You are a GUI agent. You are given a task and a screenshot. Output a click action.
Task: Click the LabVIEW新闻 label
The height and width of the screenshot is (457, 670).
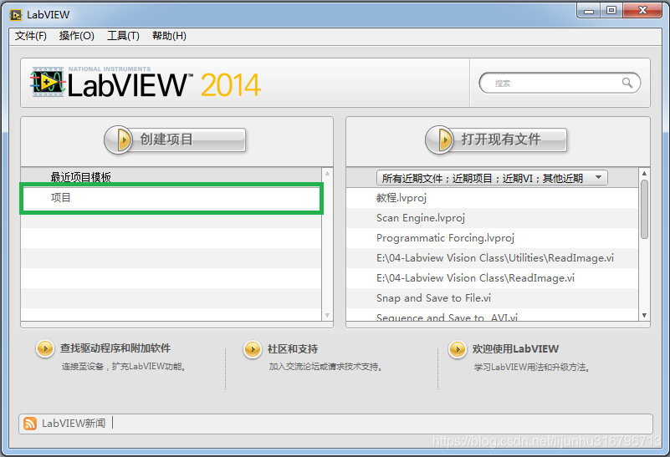pos(74,424)
